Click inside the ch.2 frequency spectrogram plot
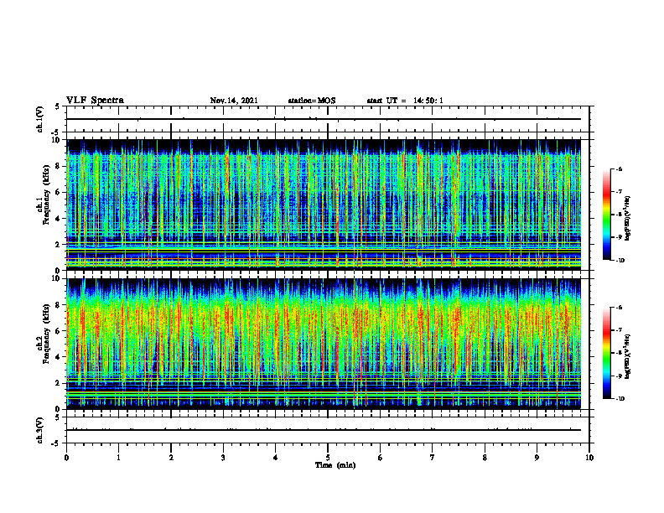The image size is (664, 513). (x=324, y=344)
